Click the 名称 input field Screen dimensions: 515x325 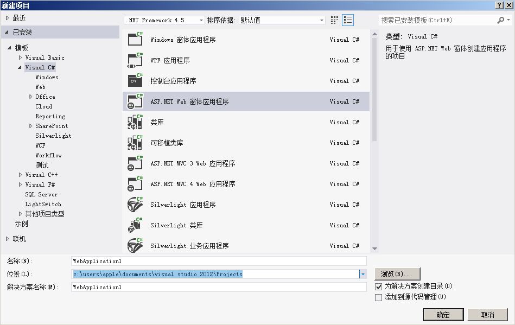[x=219, y=261]
